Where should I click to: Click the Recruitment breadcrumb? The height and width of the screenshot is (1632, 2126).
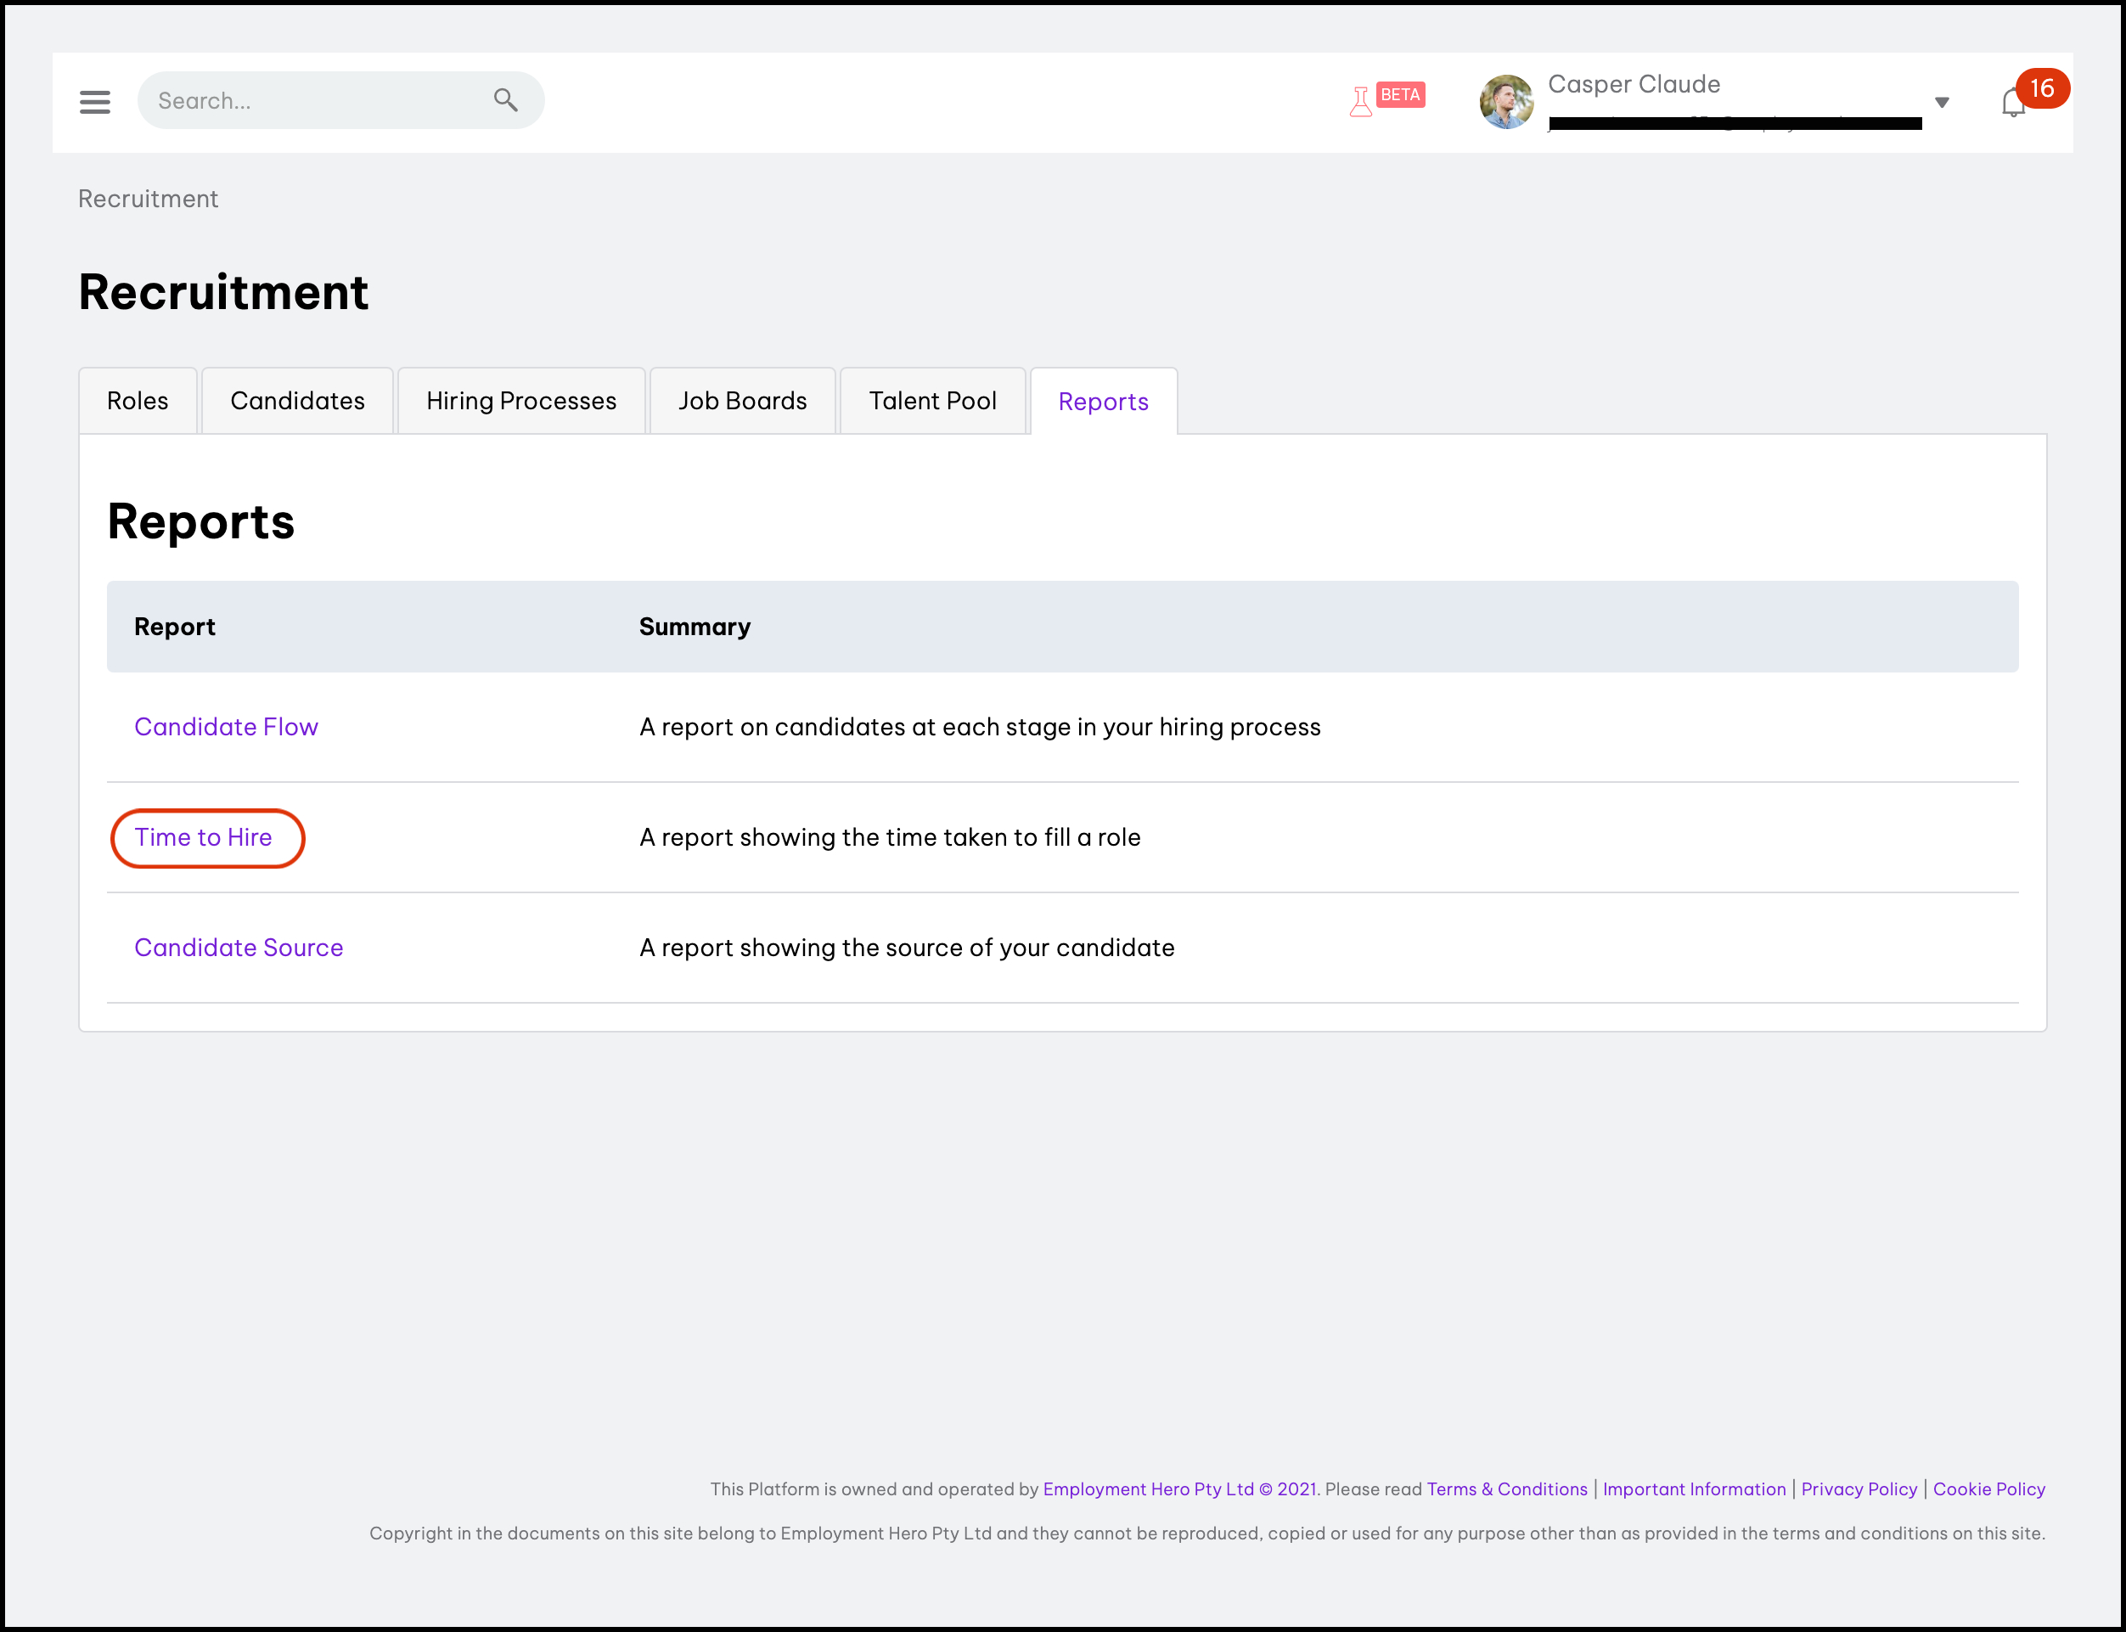click(x=148, y=200)
